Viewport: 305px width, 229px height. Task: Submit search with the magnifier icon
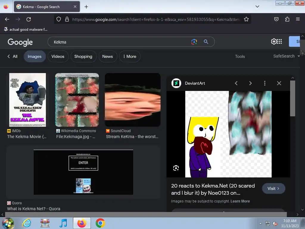pyautogui.click(x=206, y=42)
